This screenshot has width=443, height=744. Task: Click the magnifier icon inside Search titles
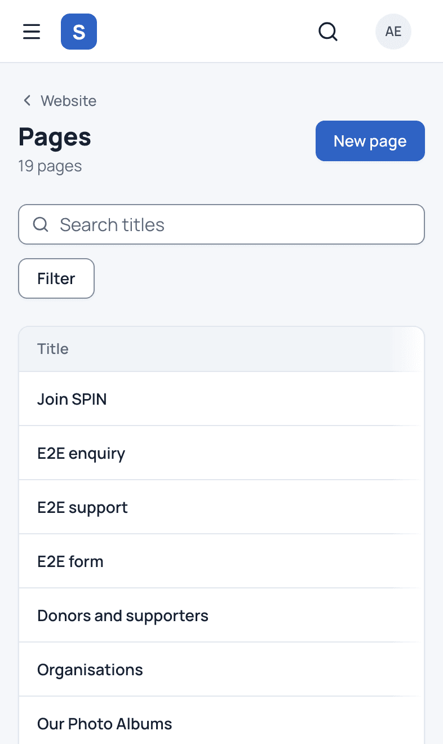(x=41, y=224)
